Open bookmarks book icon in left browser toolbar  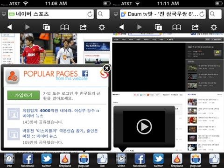click(65, 28)
